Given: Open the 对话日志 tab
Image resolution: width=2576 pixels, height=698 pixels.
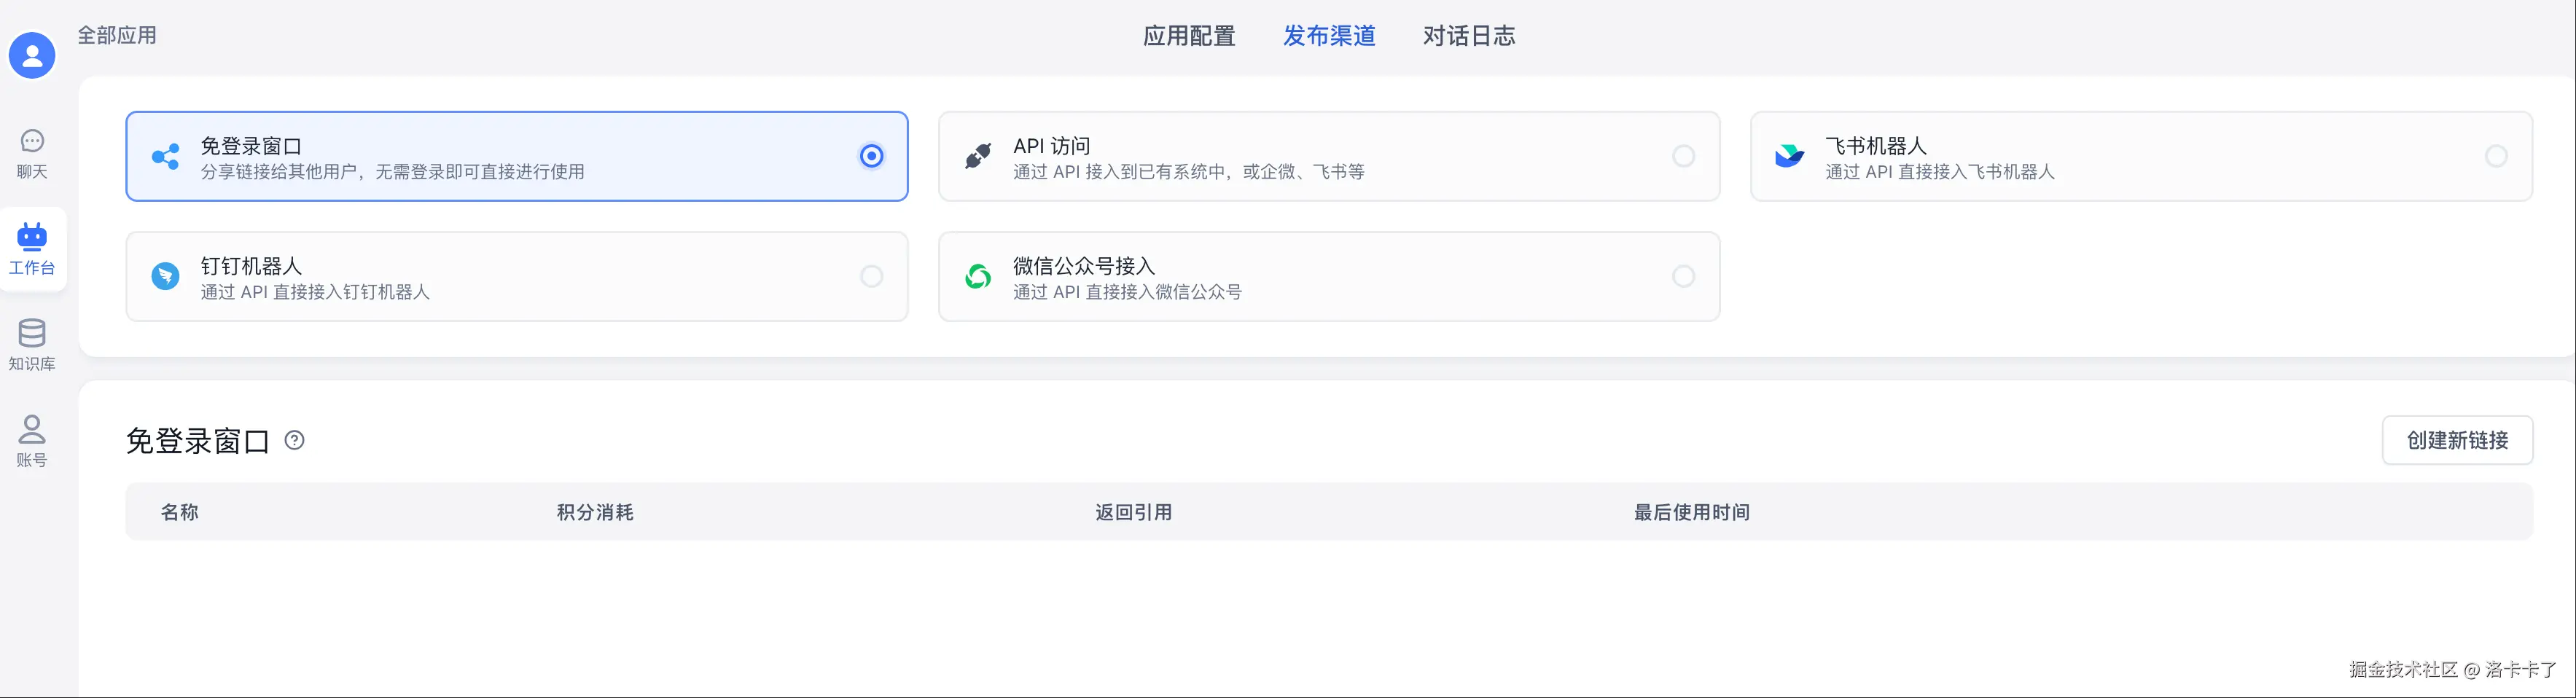Looking at the screenshot, I should tap(1469, 36).
